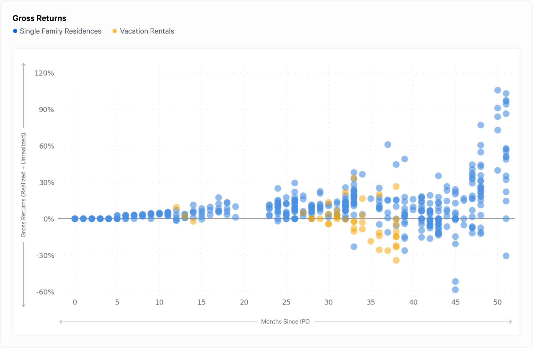The width and height of the screenshot is (533, 348).
Task: Click the Gross Returns chart title
Action: pos(39,18)
